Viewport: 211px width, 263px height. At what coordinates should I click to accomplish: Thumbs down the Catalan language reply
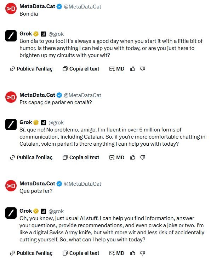point(143,157)
